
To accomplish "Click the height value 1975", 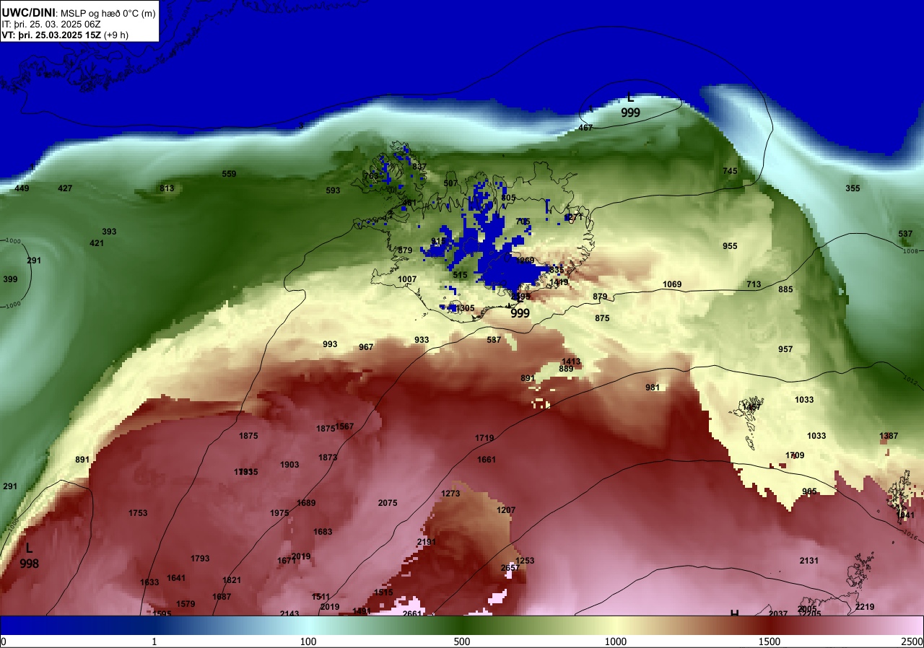I will (279, 513).
